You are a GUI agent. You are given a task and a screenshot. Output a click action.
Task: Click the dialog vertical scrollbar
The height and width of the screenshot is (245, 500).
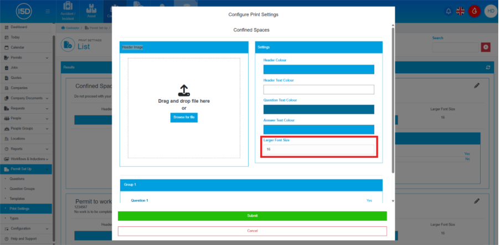[393, 100]
